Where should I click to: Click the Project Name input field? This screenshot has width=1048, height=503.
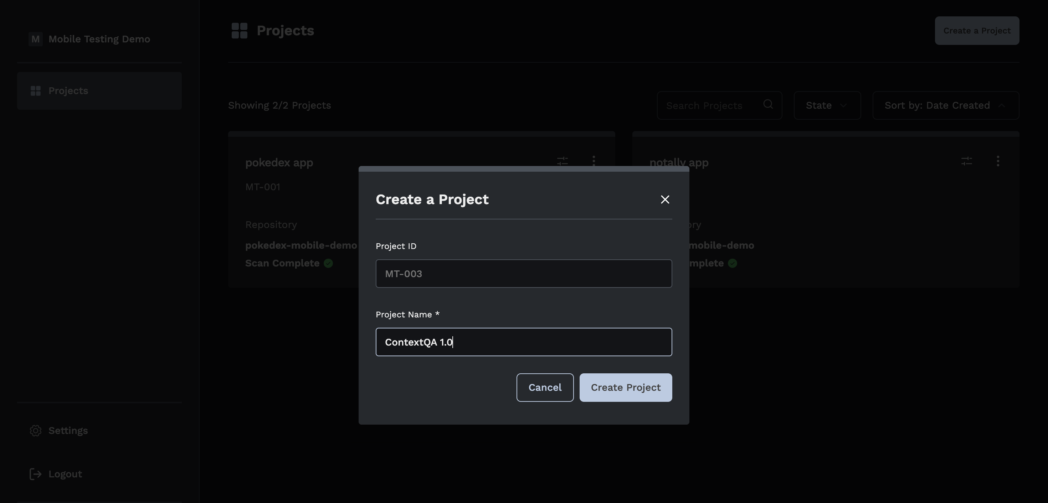click(x=524, y=342)
